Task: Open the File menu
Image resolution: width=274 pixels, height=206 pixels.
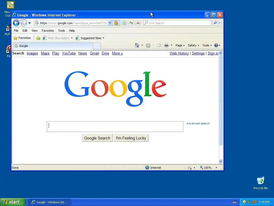Action: tap(16, 31)
